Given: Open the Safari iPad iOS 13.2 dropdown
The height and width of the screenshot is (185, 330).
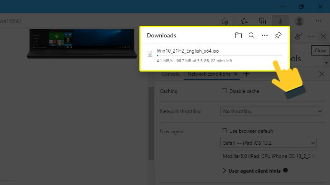Looking at the screenshot, I should (269, 143).
